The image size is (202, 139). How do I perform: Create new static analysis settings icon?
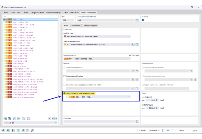coord(133,44)
